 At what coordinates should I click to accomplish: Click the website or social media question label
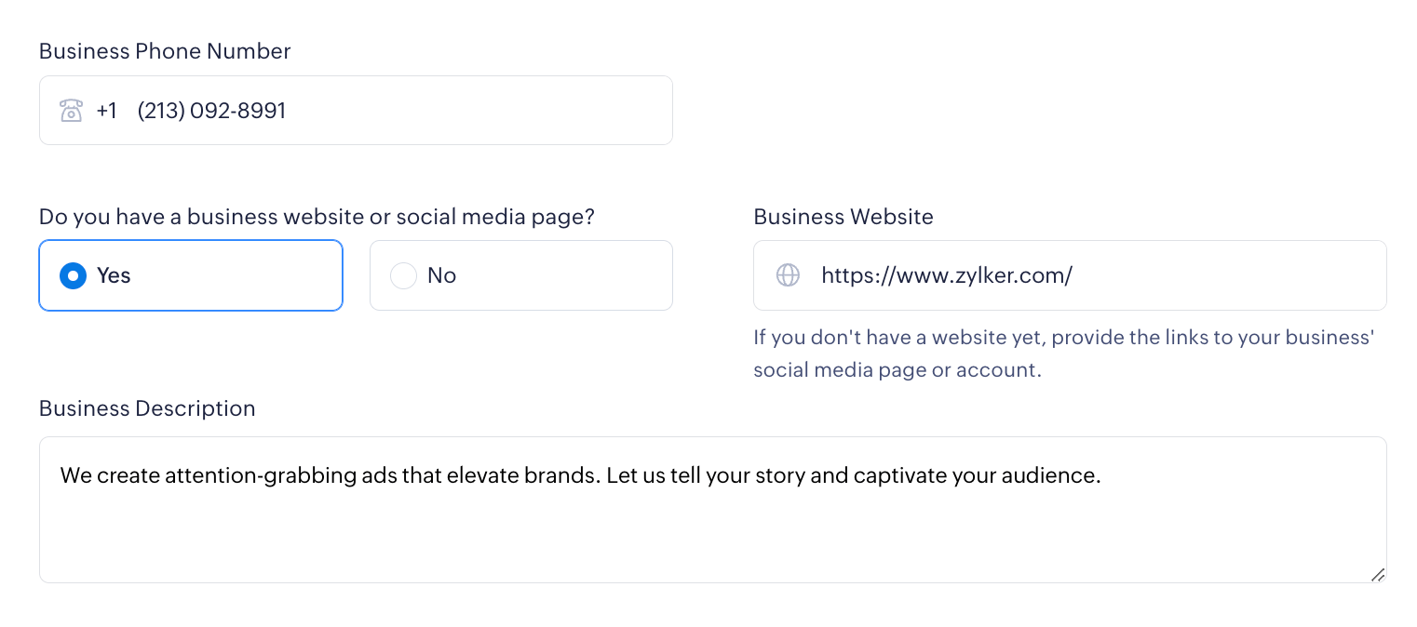[x=317, y=217]
